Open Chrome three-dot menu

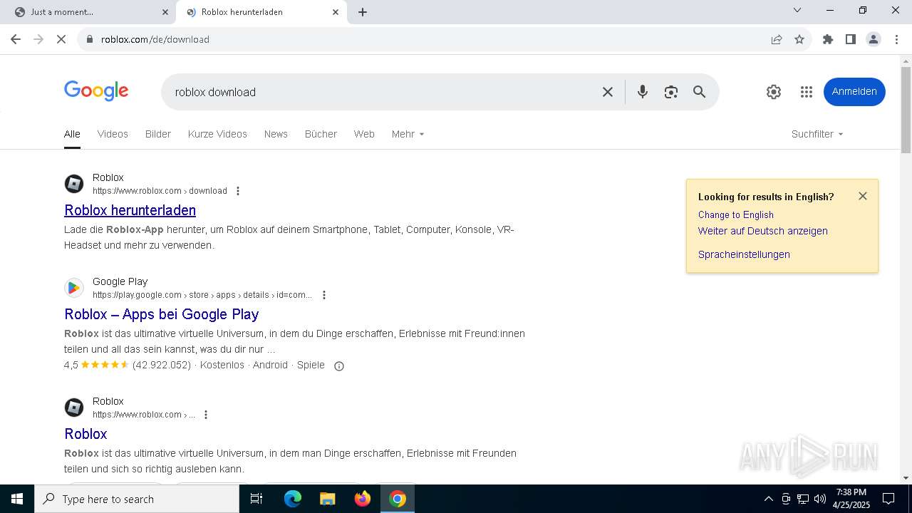point(896,39)
